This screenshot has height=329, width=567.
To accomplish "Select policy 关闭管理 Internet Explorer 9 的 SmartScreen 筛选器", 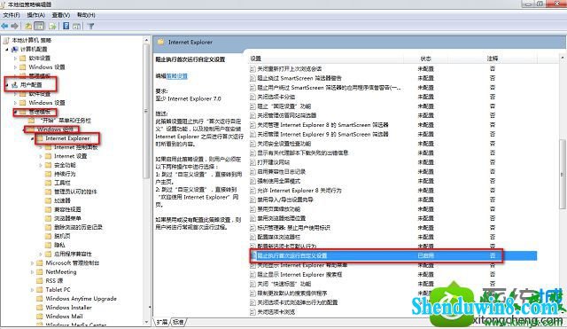I will pos(322,134).
